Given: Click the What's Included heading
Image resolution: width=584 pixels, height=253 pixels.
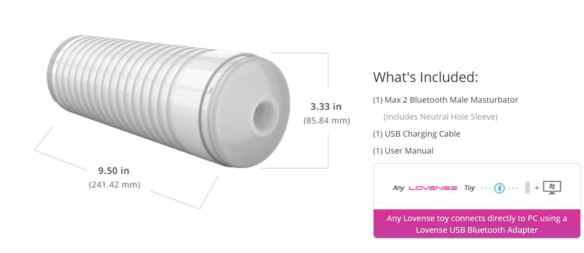Looking at the screenshot, I should coord(426,77).
